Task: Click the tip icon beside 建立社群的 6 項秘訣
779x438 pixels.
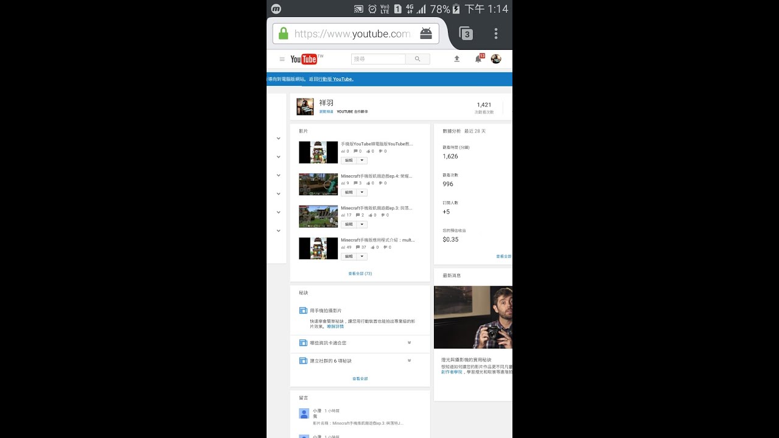Action: (303, 361)
